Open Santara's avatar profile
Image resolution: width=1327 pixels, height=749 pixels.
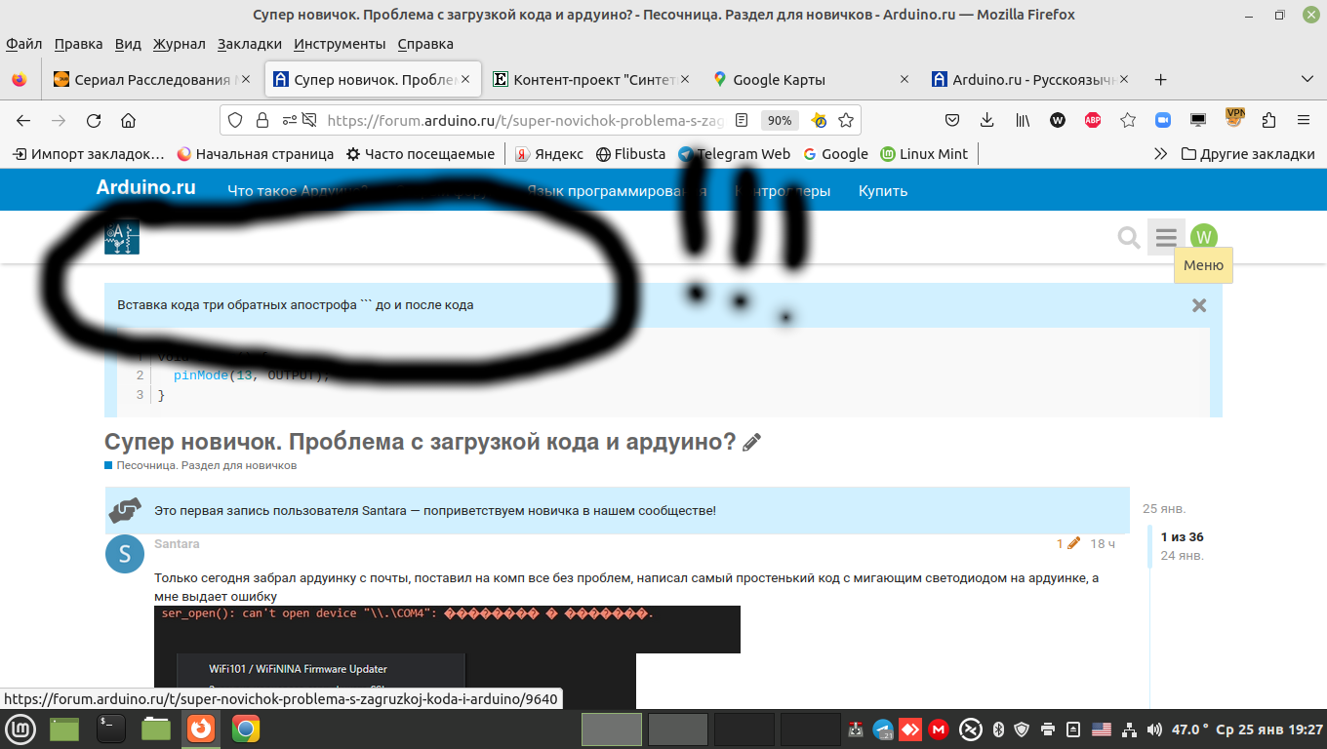pos(124,554)
